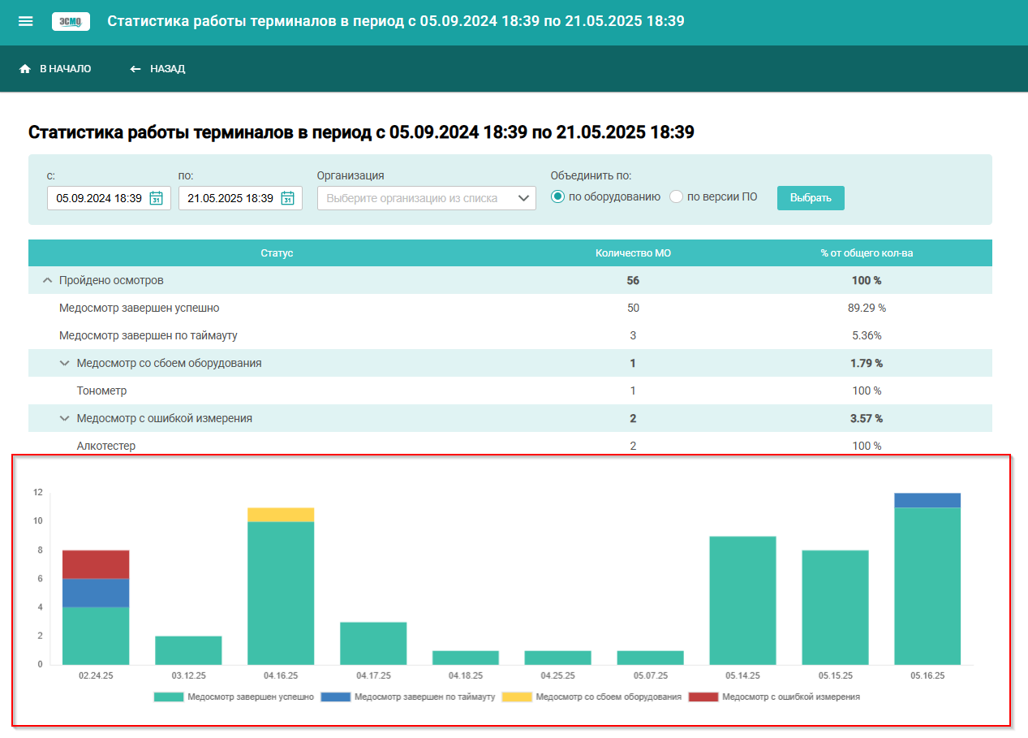
Task: Click the Алкотестер row
Action: point(510,446)
